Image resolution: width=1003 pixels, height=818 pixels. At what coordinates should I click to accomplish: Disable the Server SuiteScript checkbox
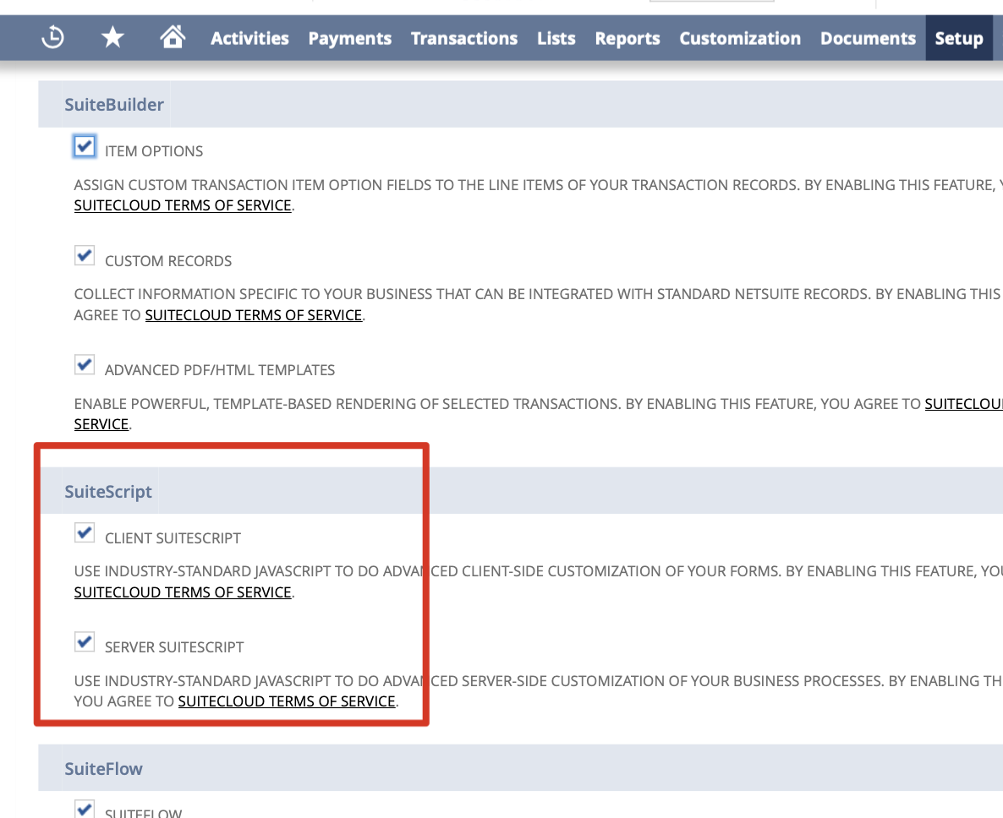85,641
